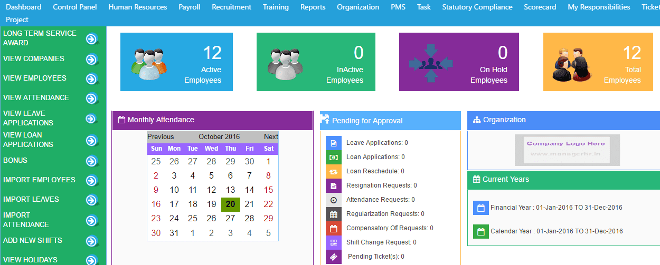Screen dimensions: 660x265
Task: Open View Companies sidebar link
Action: [34, 58]
